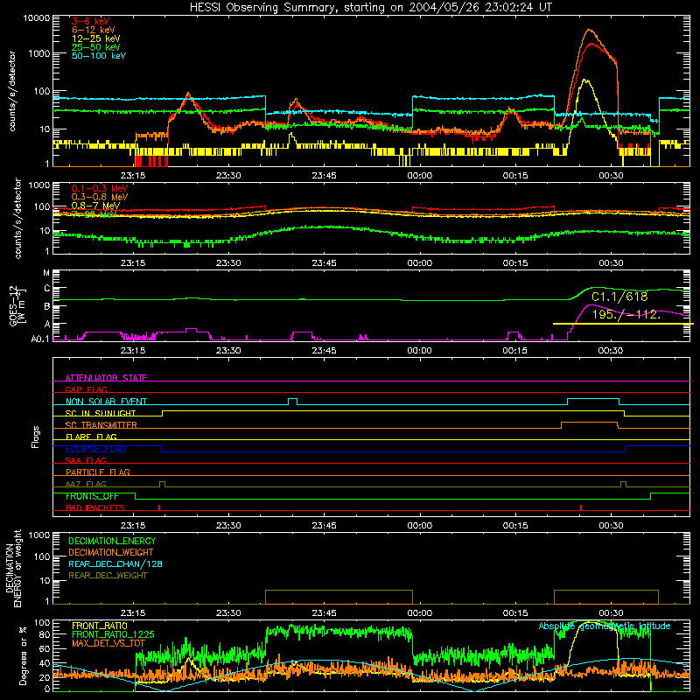Click the Flags panel axis title
Image resolution: width=700 pixels, height=700 pixels.
[x=36, y=437]
